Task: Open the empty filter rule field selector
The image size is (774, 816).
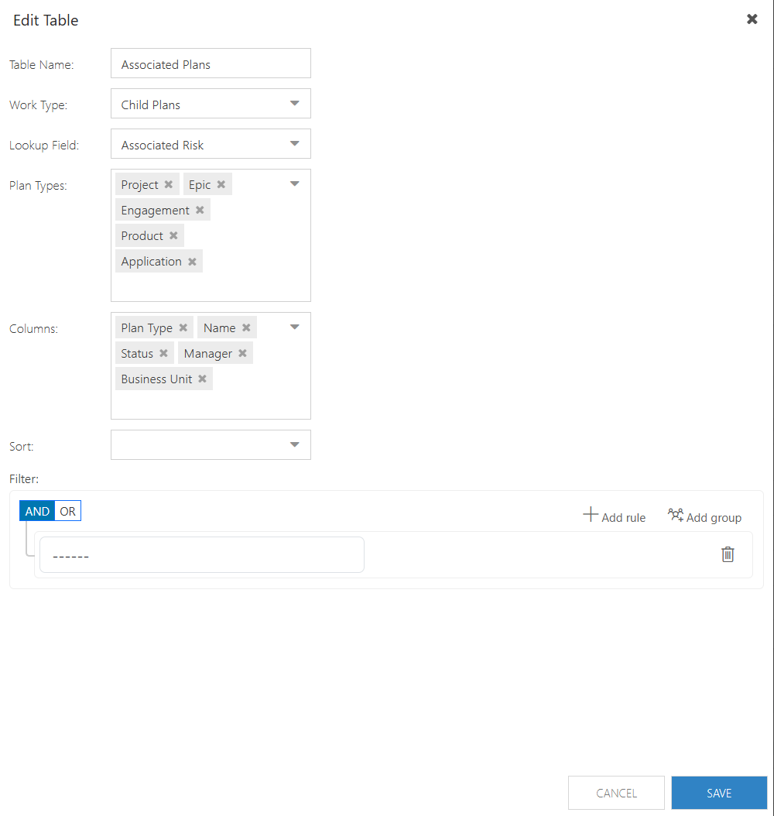Action: (202, 555)
